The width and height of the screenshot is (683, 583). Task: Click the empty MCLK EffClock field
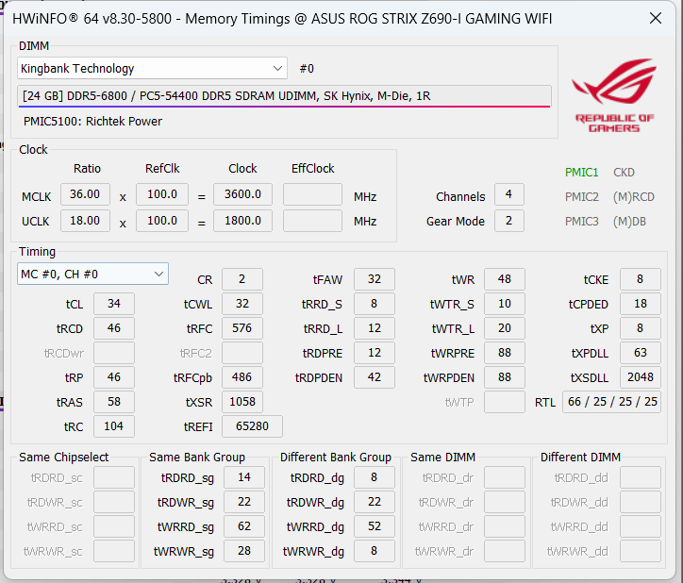pyautogui.click(x=312, y=194)
